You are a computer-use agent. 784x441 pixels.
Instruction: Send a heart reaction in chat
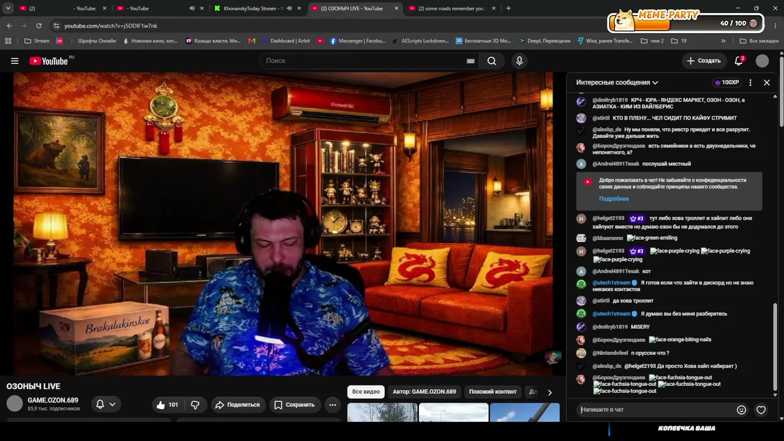pyautogui.click(x=761, y=410)
